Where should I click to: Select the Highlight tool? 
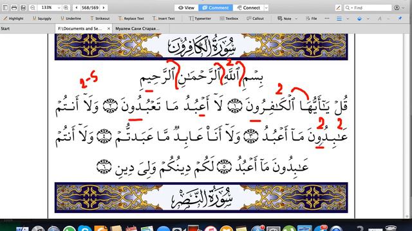[13, 19]
